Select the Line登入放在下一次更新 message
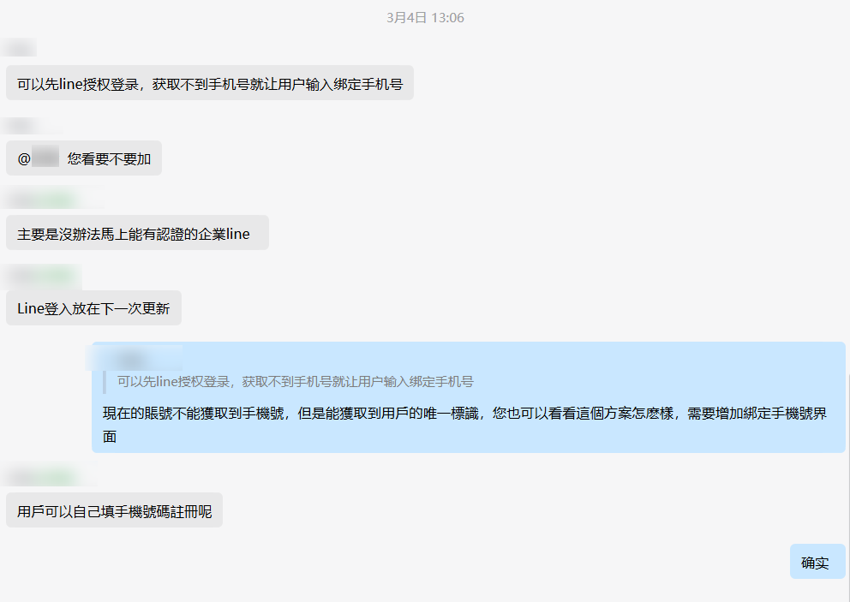The height and width of the screenshot is (602, 850). [x=93, y=307]
